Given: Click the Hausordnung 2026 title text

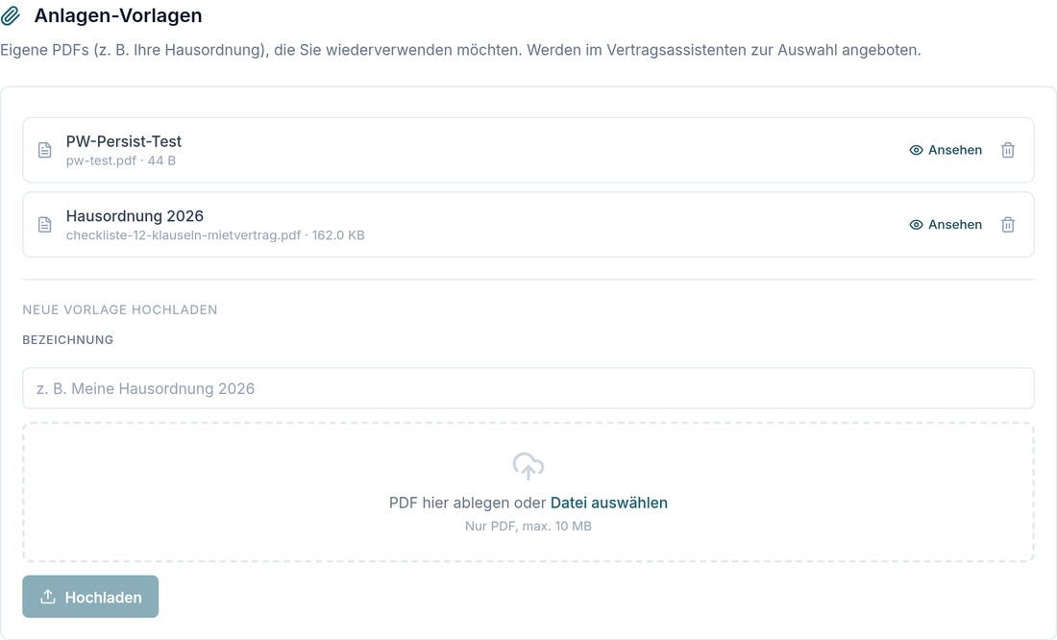Looking at the screenshot, I should point(135,216).
